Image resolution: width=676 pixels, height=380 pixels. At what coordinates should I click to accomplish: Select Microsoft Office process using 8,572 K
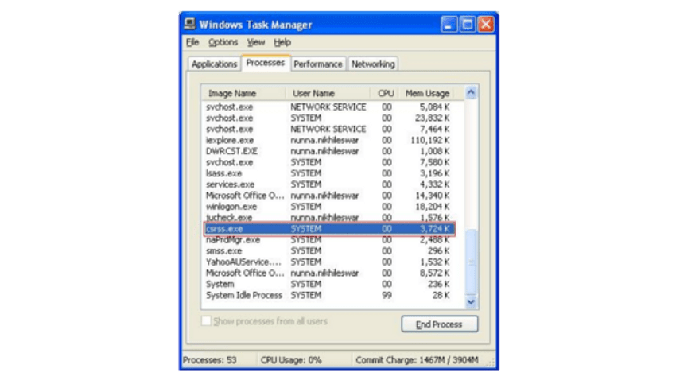click(328, 273)
